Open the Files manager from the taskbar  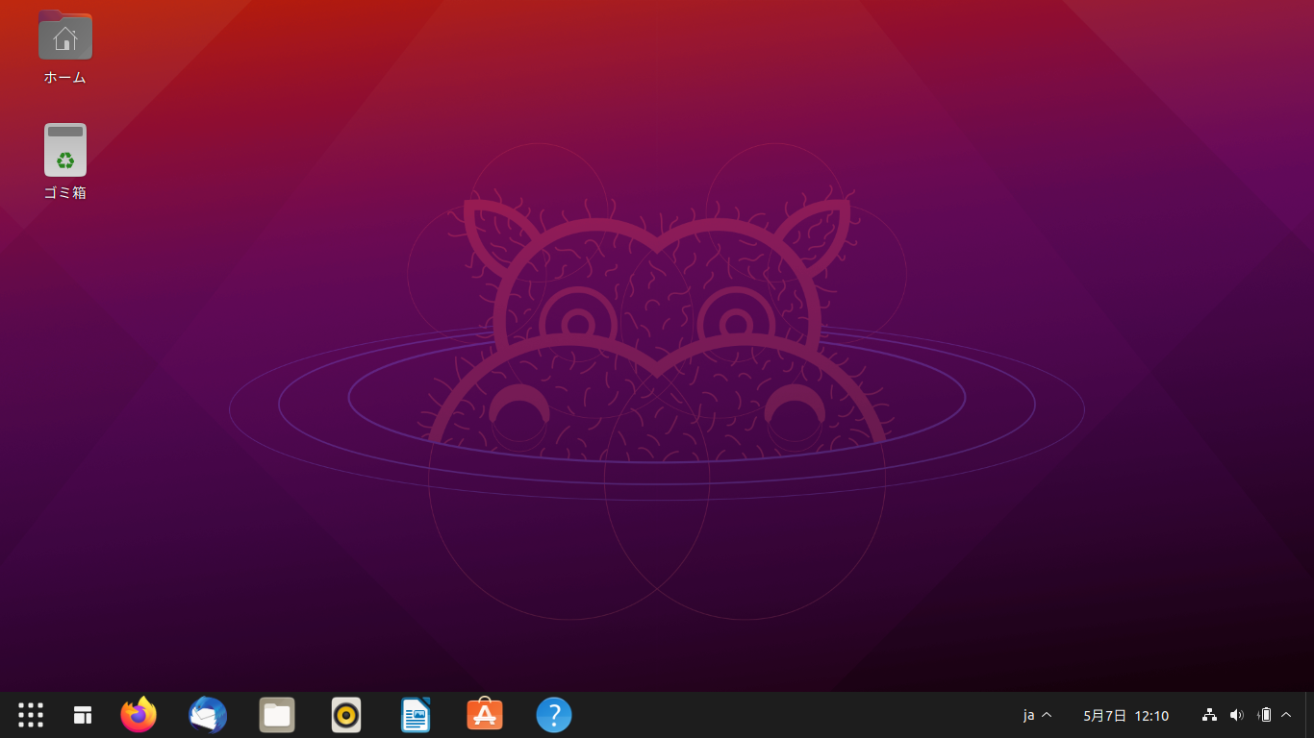point(277,715)
